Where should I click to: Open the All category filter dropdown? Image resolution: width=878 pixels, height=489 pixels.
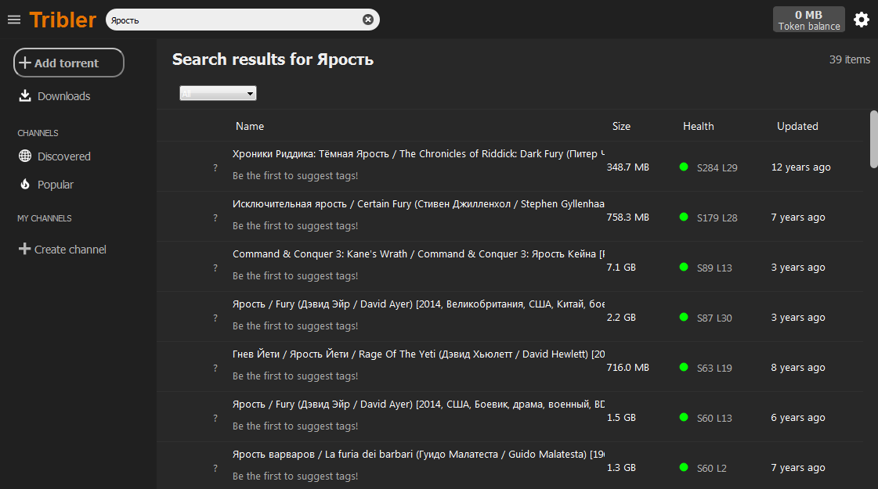pos(218,93)
